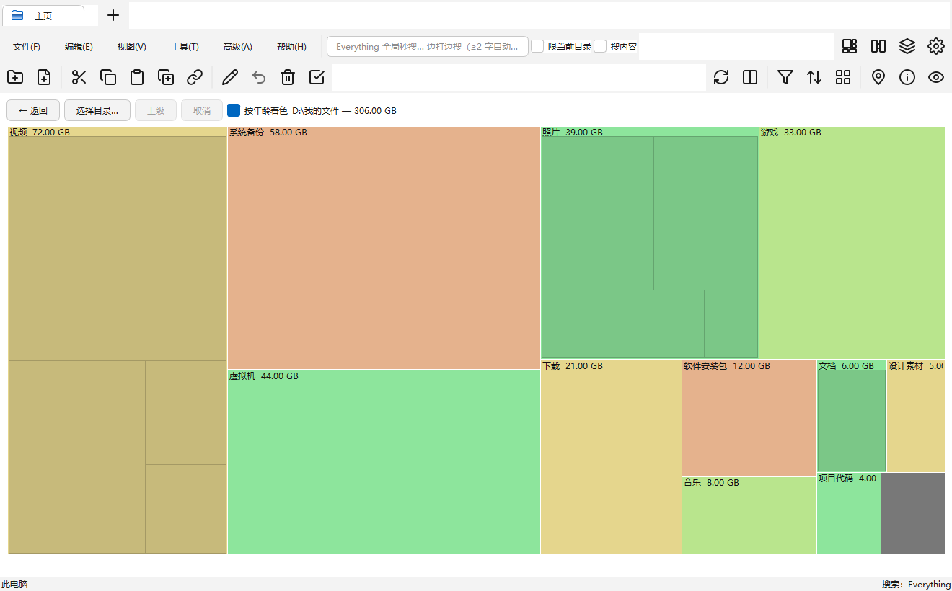Open the 文件(F) menu
Screen dimensions: 952x591
point(27,47)
